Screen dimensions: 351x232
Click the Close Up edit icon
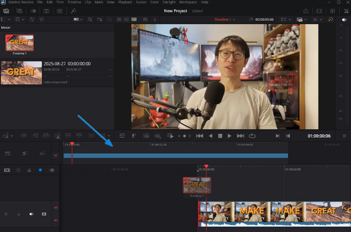click(57, 136)
